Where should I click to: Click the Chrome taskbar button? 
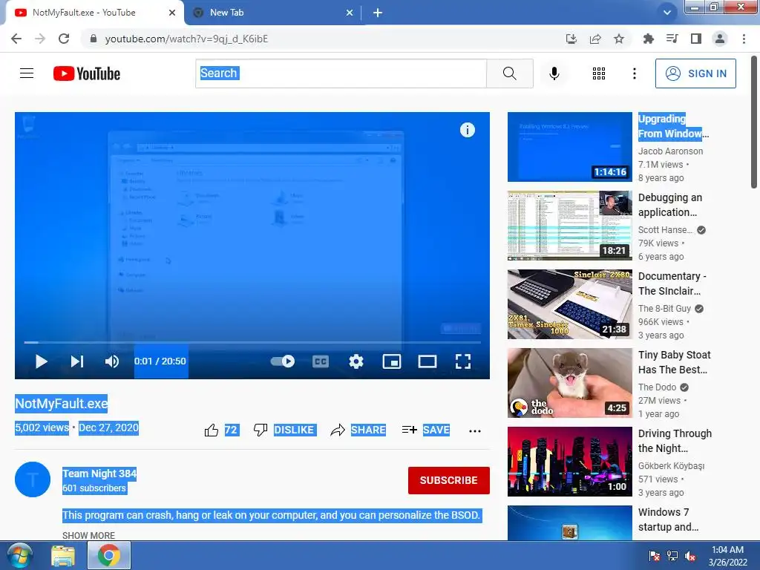pyautogui.click(x=109, y=555)
